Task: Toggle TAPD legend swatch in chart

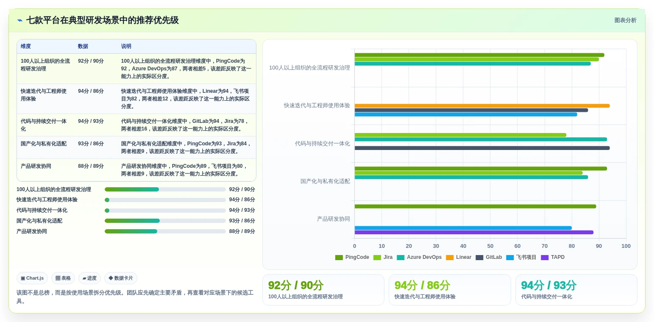Action: point(545,258)
